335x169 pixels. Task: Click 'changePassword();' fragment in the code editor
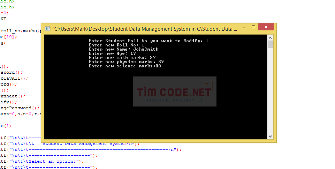point(20,108)
